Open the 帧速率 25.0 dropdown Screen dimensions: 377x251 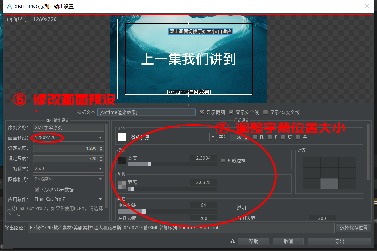pos(100,168)
